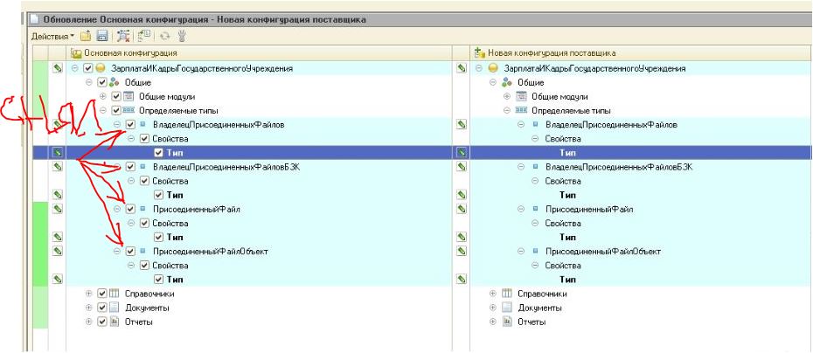This screenshot has width=813, height=353.
Task: Expand Документы node in right pane
Action: (493, 308)
